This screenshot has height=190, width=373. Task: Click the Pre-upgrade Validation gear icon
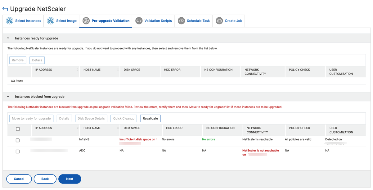86,21
